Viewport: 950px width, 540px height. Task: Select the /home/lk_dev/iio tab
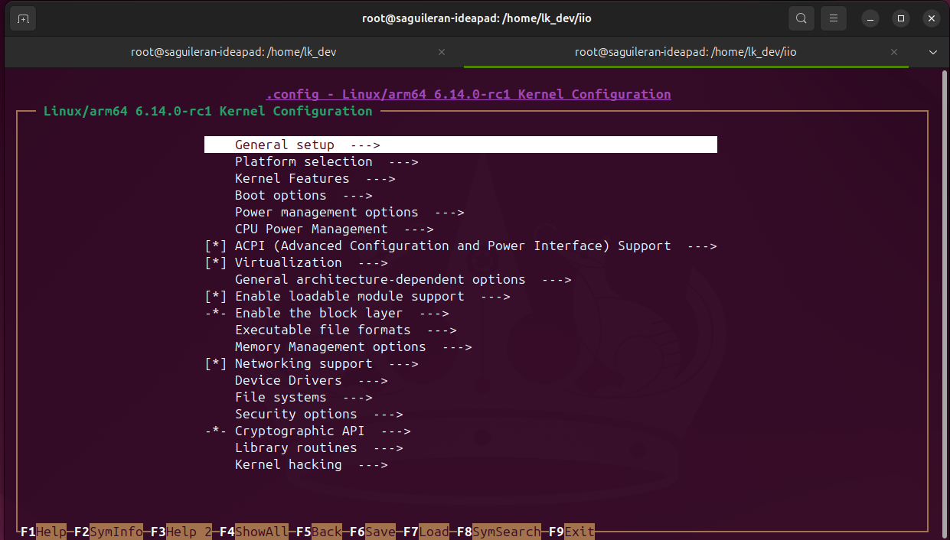[x=685, y=52]
